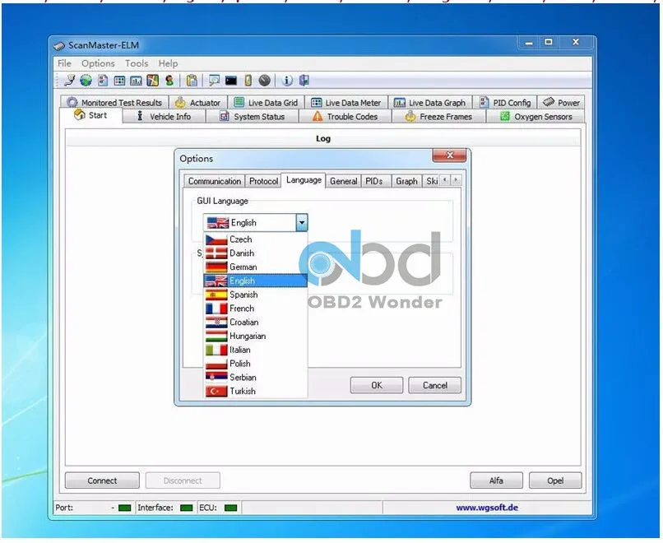Open the black terminal toolbar icon
The width and height of the screenshot is (663, 543).
point(231,81)
